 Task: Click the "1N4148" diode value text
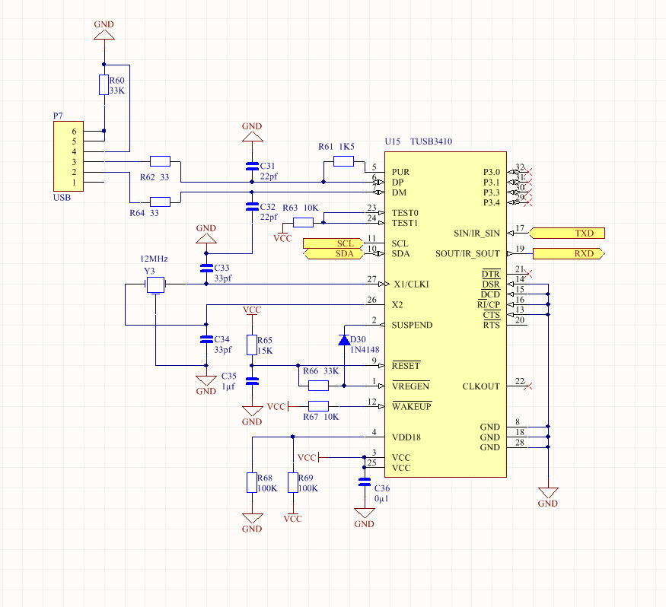365,350
